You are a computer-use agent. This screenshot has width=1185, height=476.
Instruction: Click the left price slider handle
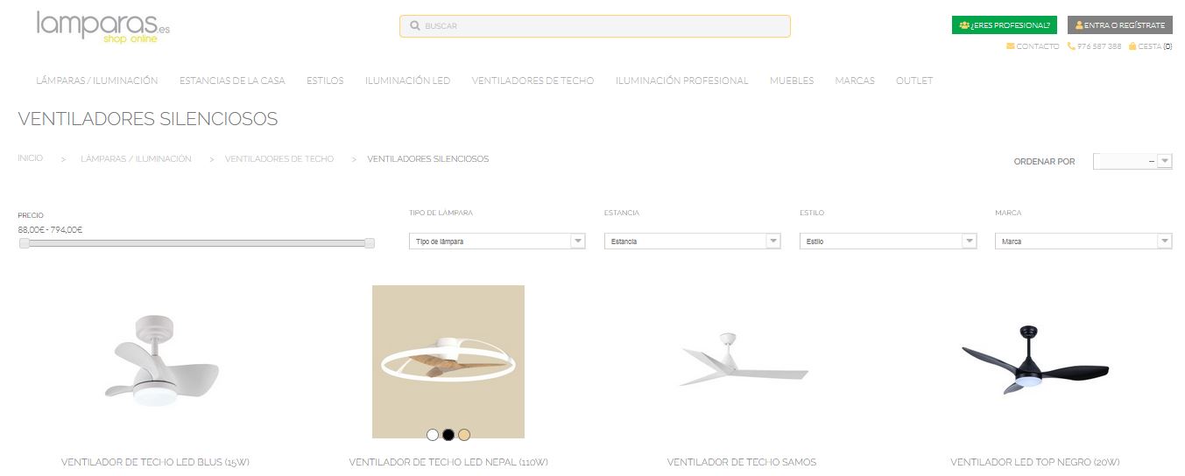[x=24, y=243]
